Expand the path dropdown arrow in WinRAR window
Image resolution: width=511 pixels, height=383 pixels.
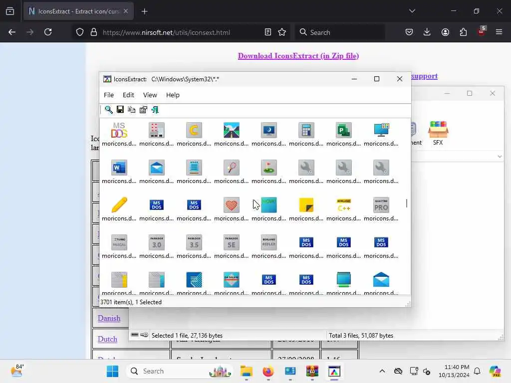point(500,157)
